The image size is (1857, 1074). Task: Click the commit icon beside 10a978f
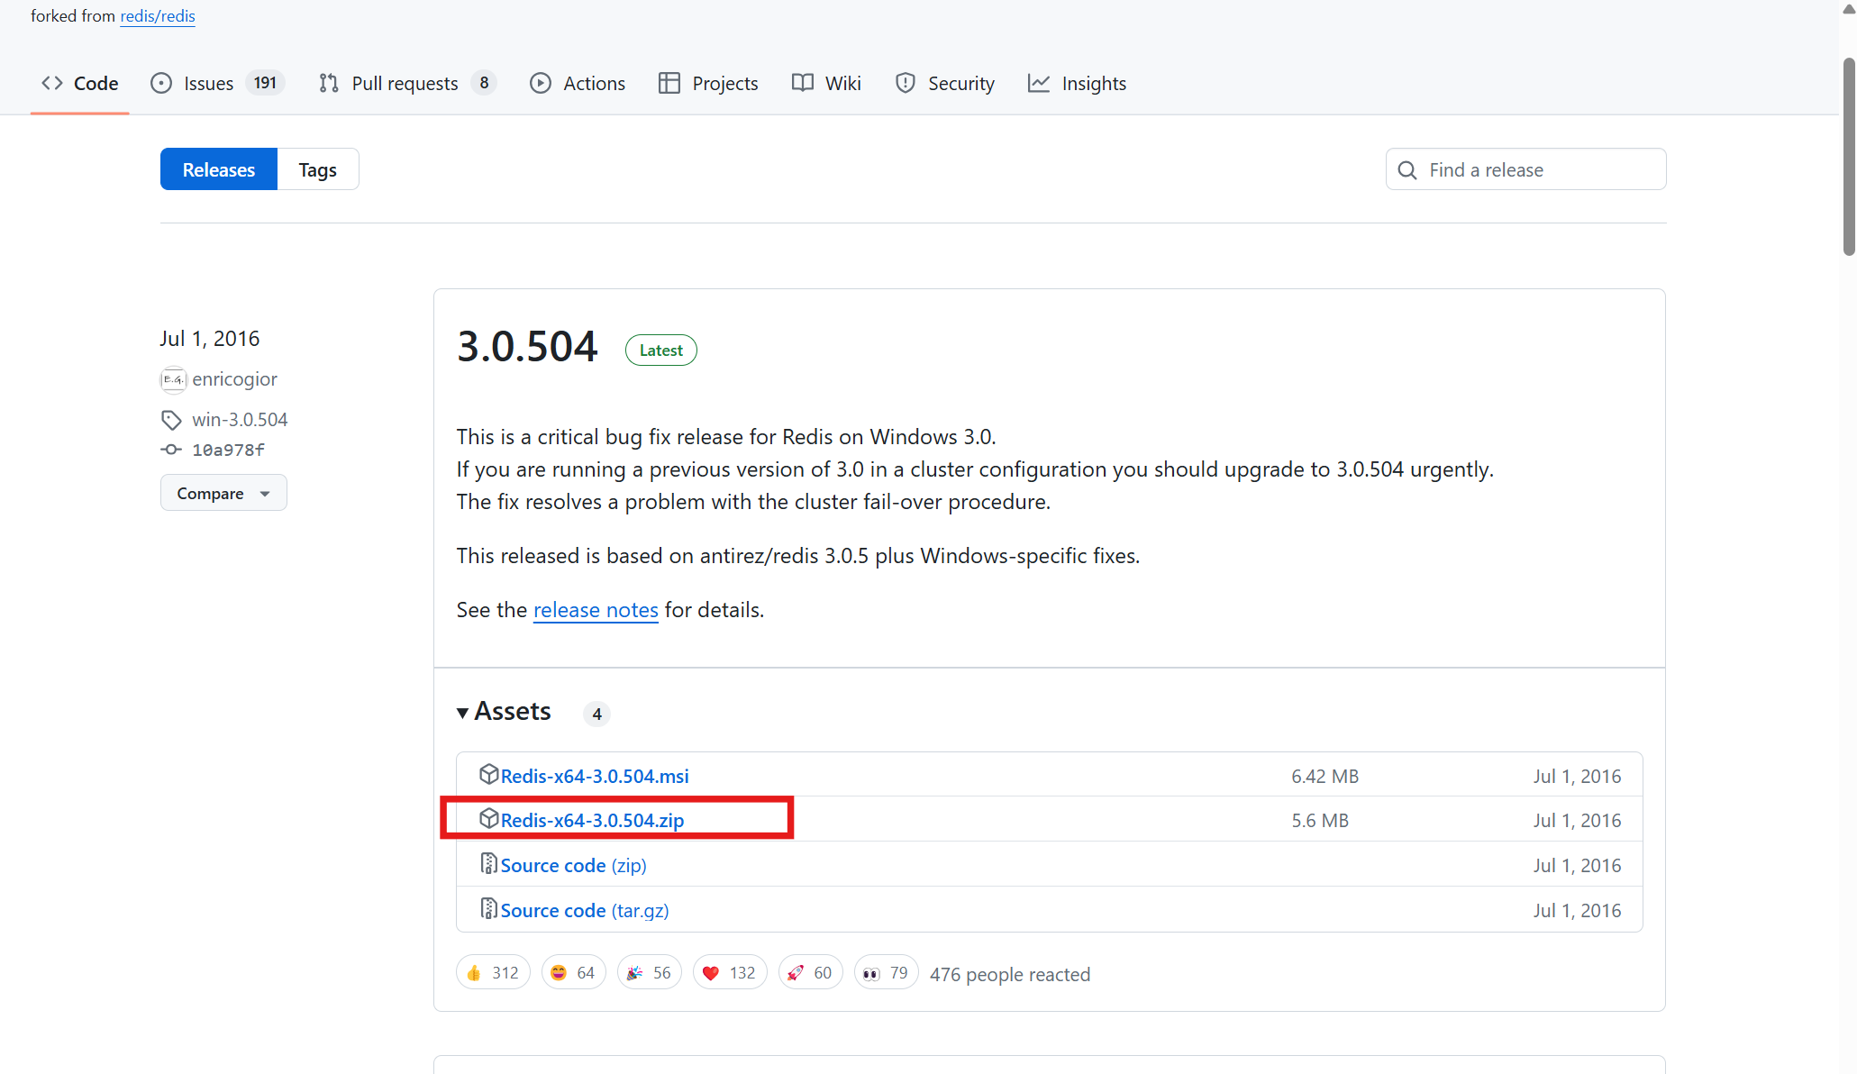(171, 449)
